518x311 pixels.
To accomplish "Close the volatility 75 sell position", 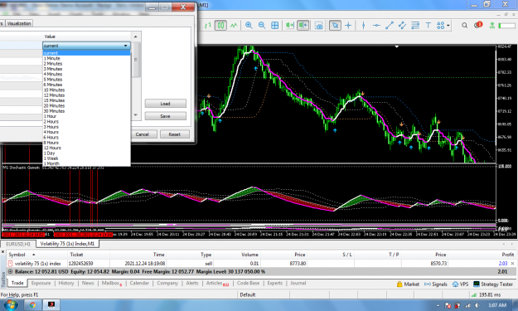I will [x=512, y=264].
